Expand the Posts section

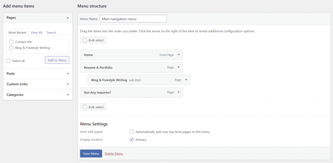pyautogui.click(x=68, y=74)
